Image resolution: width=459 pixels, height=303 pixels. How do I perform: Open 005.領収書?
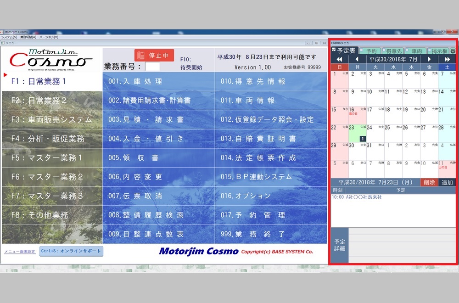(x=159, y=158)
